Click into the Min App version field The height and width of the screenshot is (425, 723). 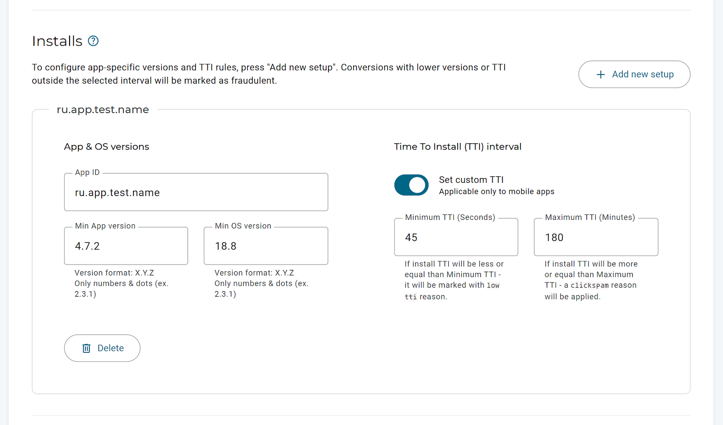click(126, 246)
